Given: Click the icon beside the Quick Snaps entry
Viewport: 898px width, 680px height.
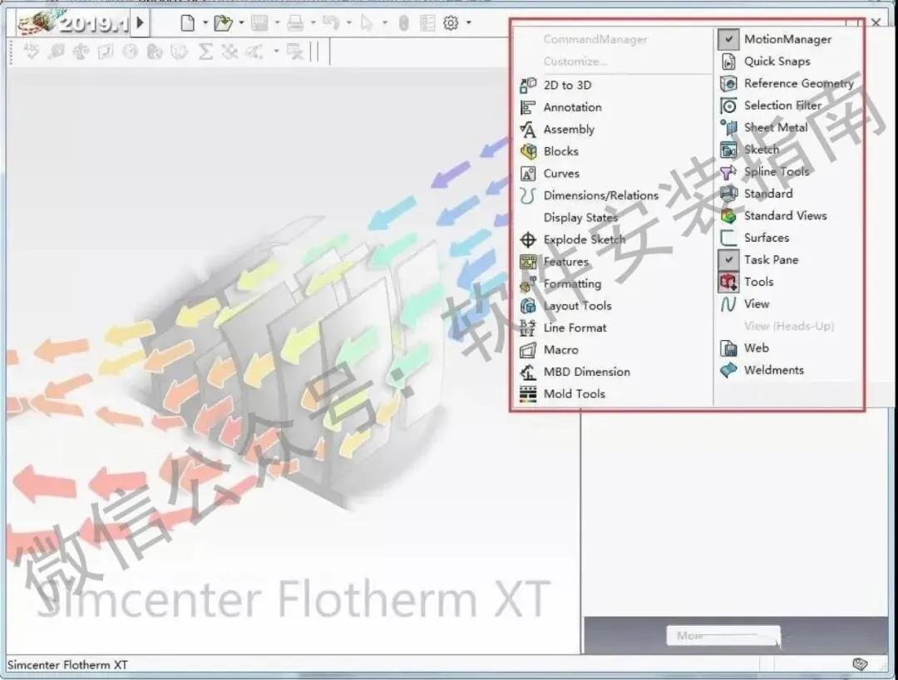Looking at the screenshot, I should click(x=728, y=62).
